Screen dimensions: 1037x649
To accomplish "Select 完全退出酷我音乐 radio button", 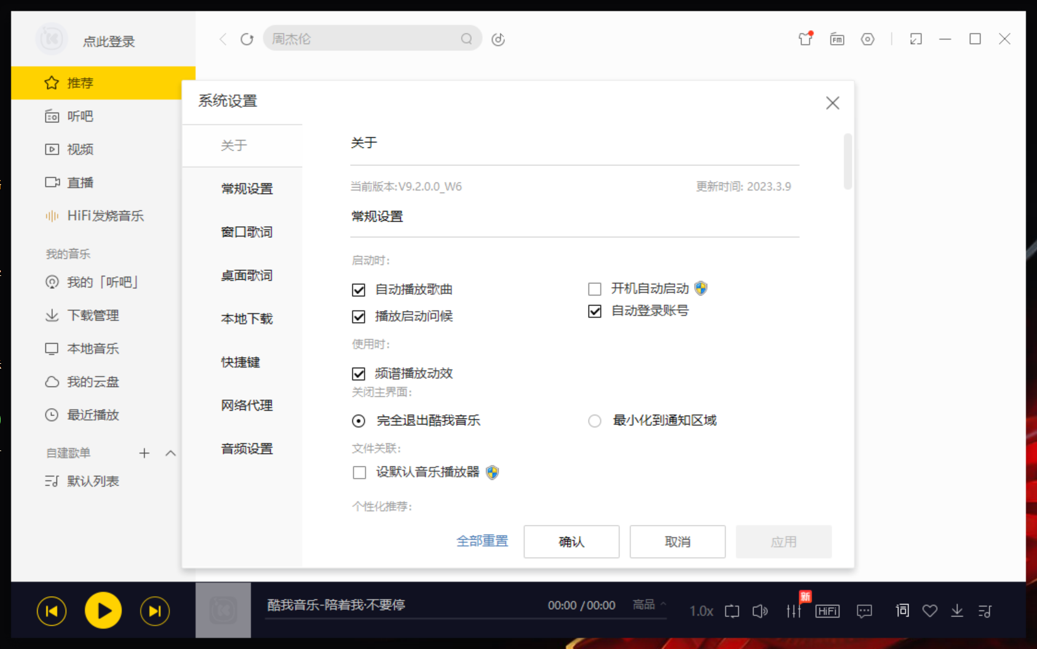I will [359, 421].
